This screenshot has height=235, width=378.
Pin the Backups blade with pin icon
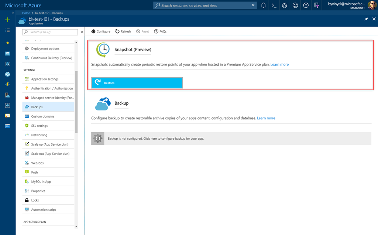tap(366, 19)
